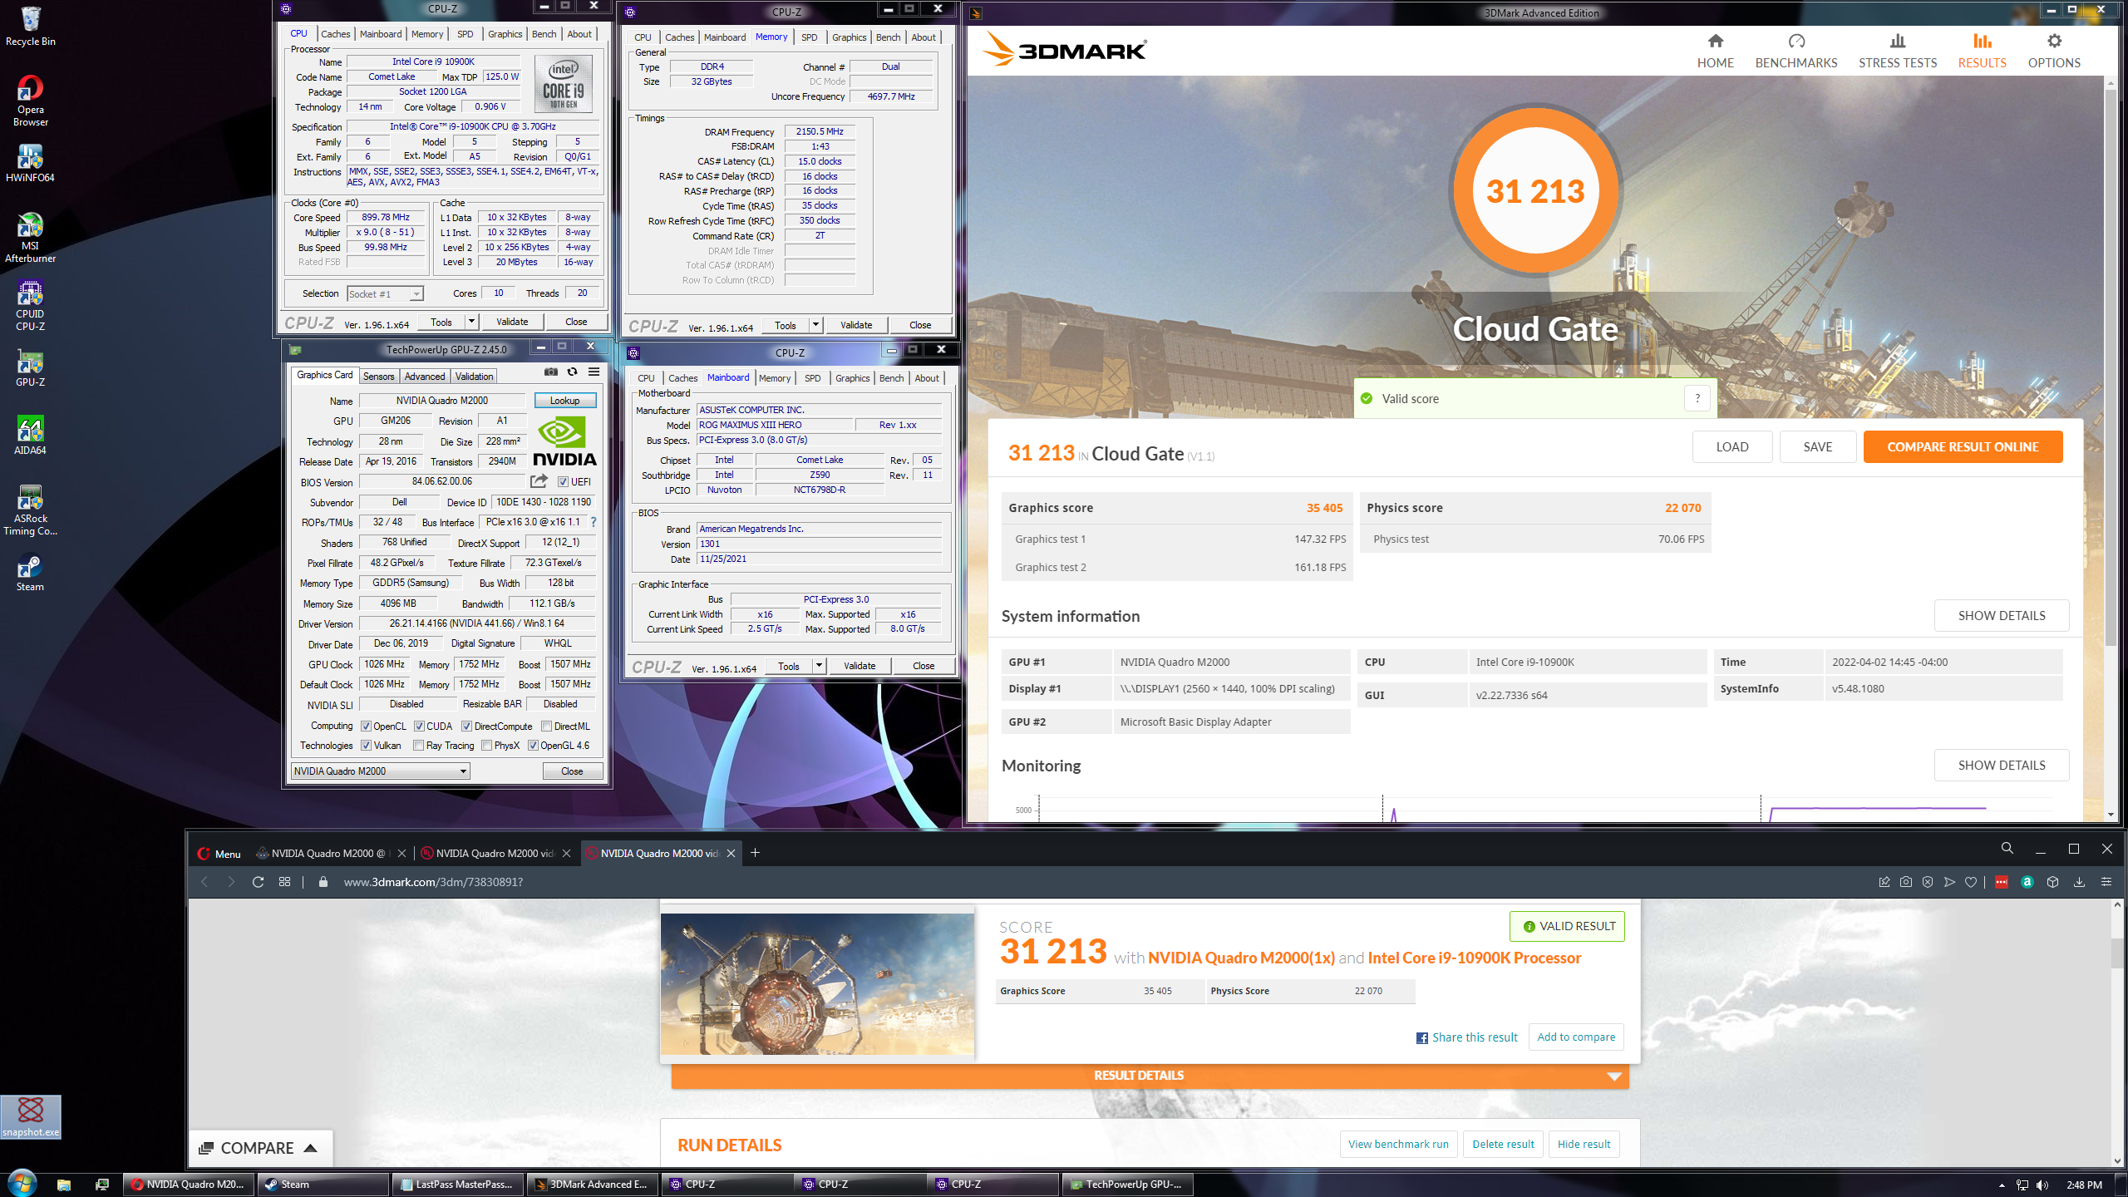Toggle the Ray Tracing checkbox
This screenshot has height=1197, width=2128.
[418, 746]
